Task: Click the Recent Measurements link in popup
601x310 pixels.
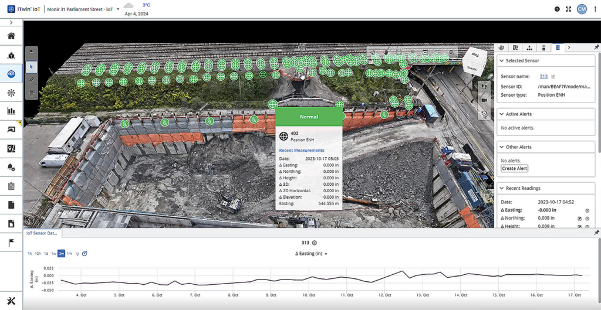Action: pyautogui.click(x=301, y=151)
